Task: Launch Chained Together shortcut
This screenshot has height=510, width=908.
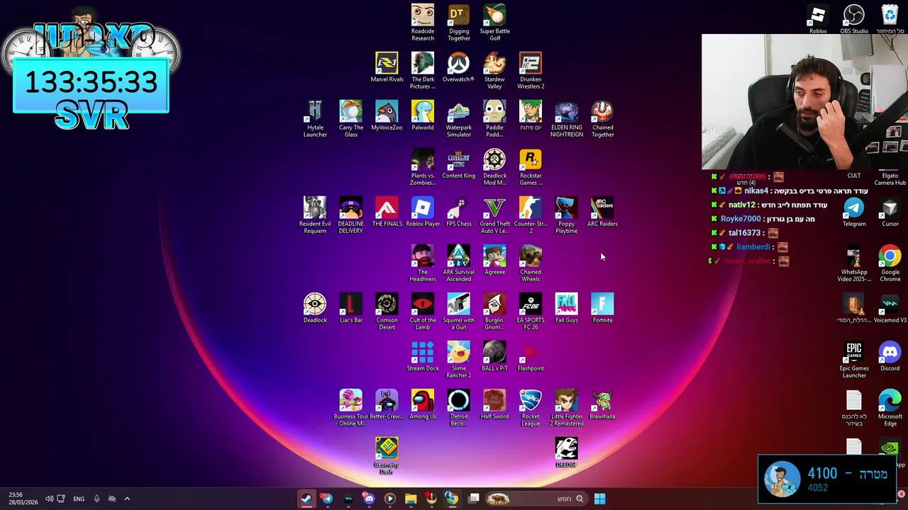Action: (x=602, y=118)
